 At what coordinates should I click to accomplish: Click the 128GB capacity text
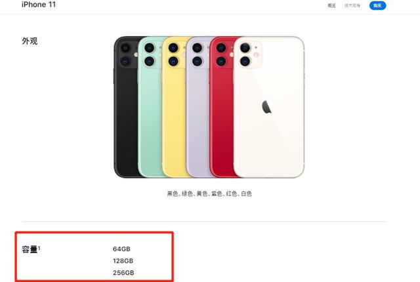point(123,261)
